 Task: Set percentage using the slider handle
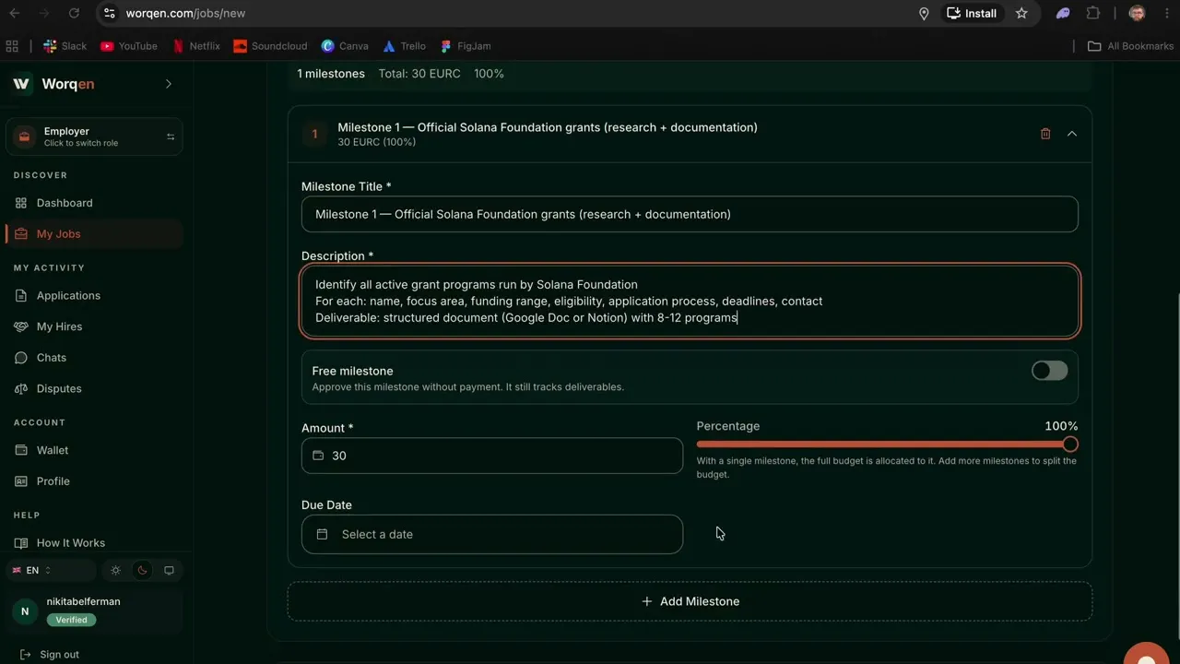[1069, 445]
